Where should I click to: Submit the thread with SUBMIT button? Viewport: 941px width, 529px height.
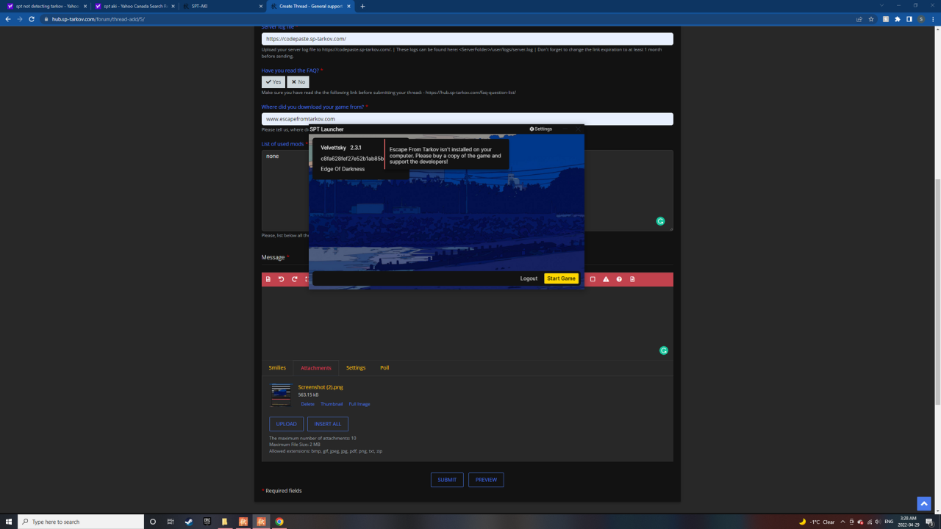(447, 480)
